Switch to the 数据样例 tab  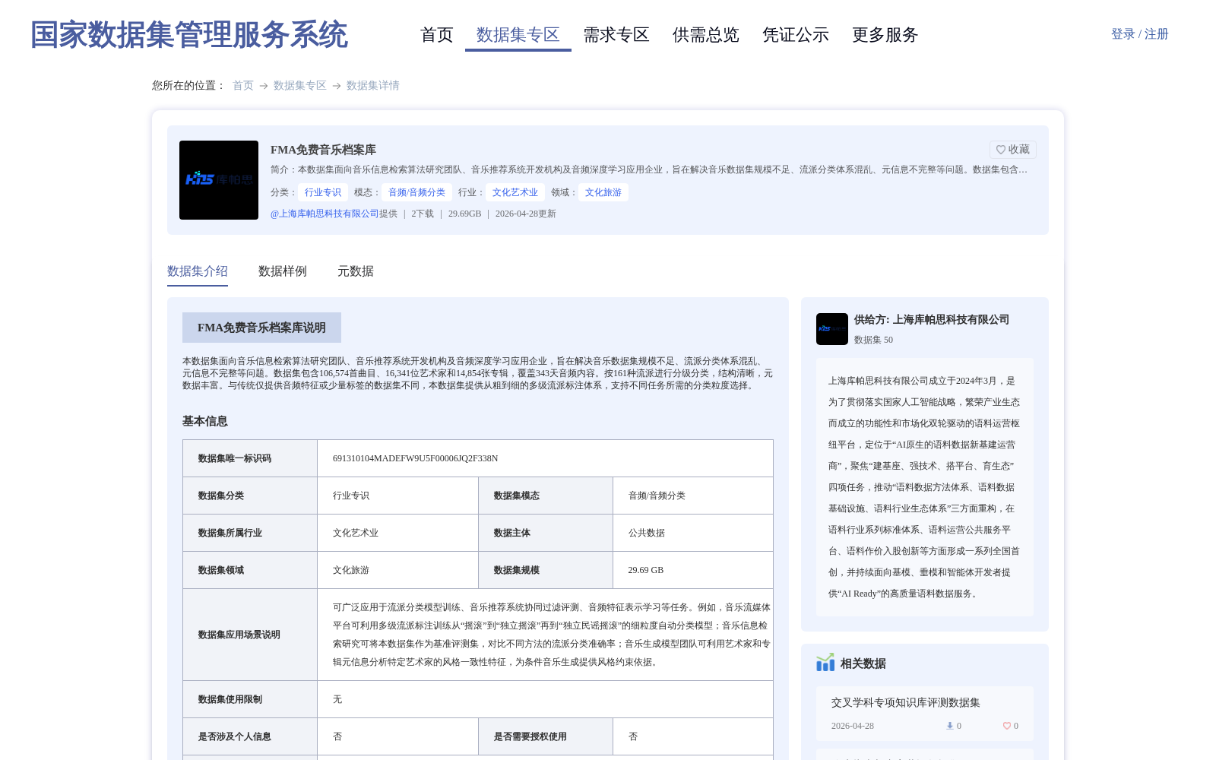pyautogui.click(x=283, y=271)
